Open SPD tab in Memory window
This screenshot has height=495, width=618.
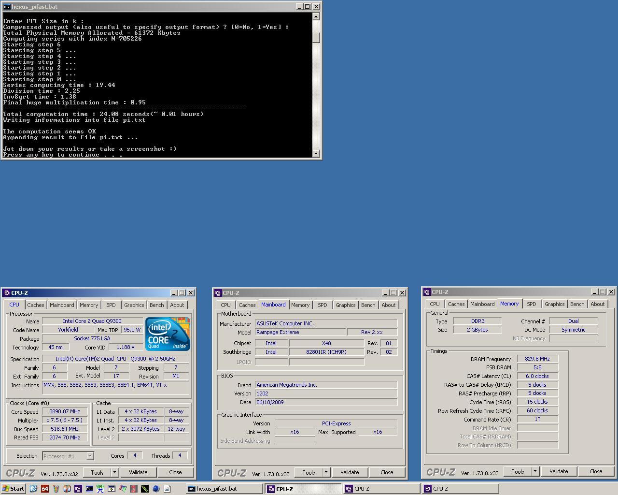(532, 304)
